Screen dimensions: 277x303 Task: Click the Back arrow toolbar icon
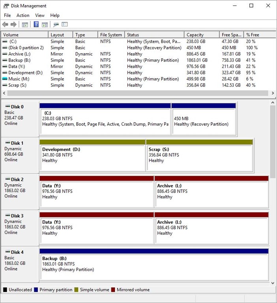point(5,24)
